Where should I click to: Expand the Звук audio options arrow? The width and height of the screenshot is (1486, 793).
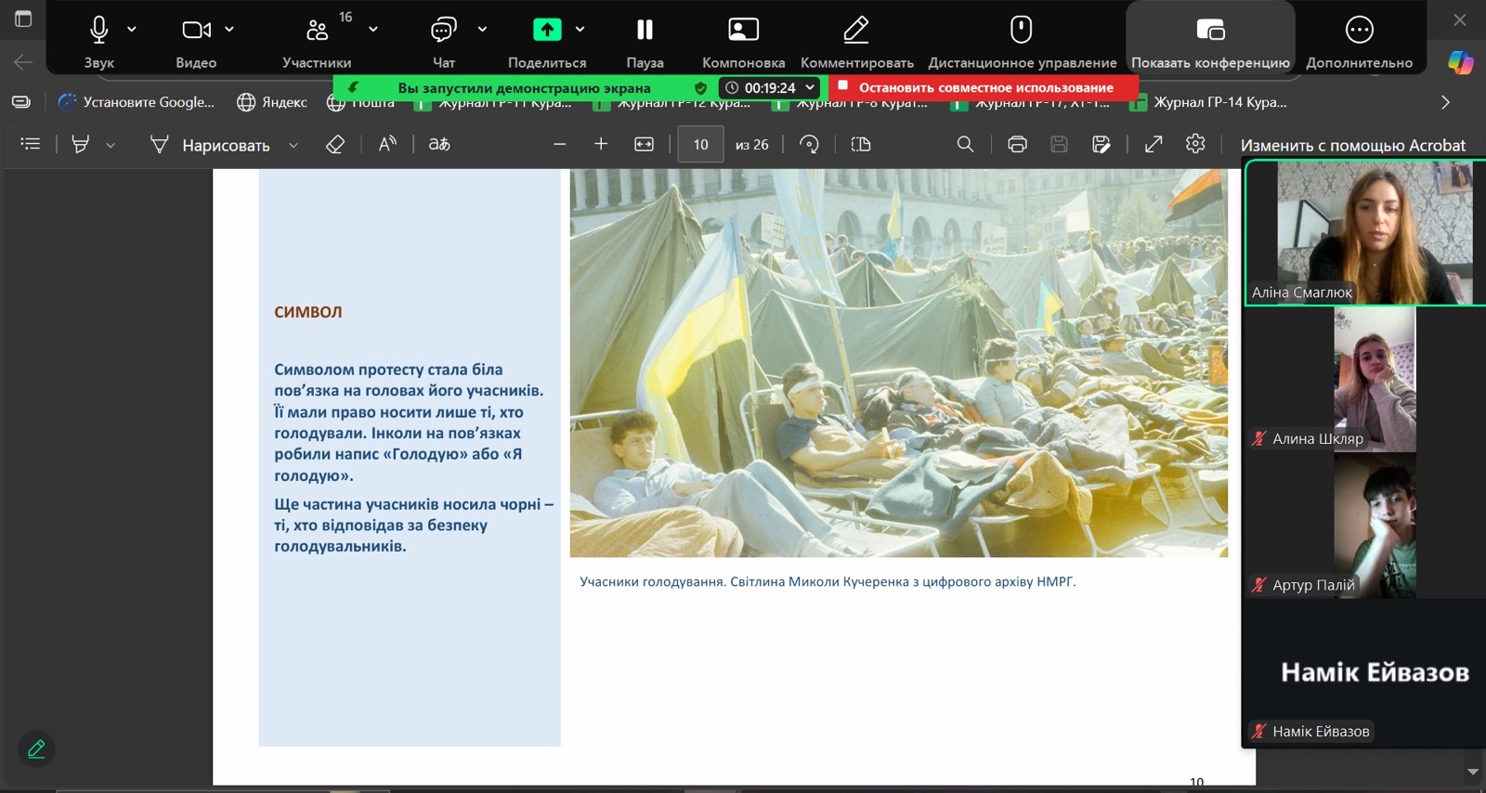(x=132, y=30)
